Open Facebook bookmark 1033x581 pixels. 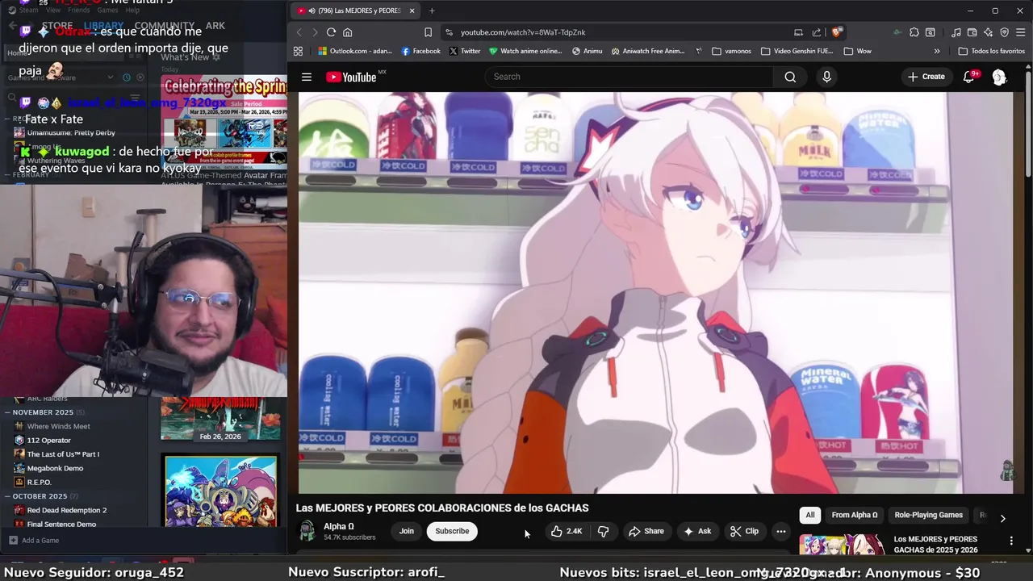point(420,51)
